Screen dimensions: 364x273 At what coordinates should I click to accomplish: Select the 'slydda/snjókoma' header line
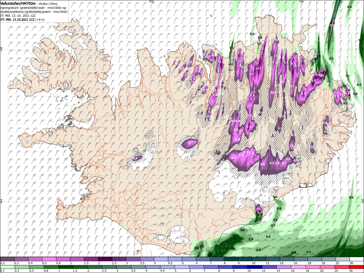click(34, 12)
